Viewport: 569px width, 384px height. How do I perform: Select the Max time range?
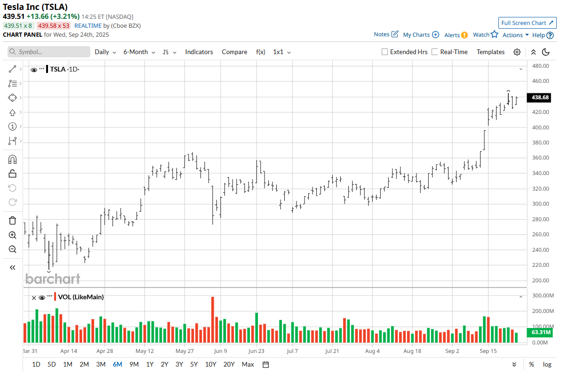(x=248, y=364)
